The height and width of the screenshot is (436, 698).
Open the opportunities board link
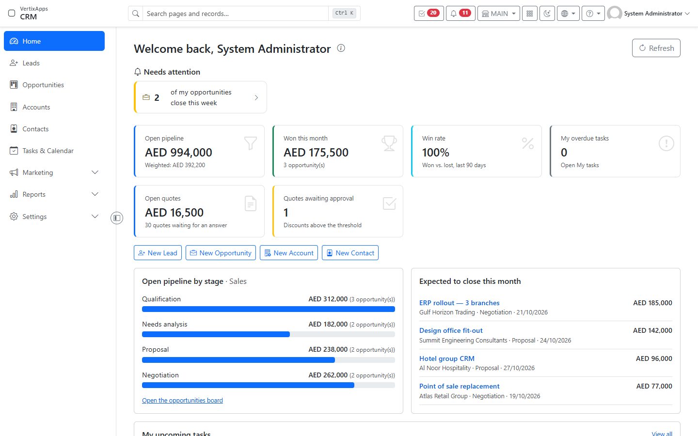click(182, 400)
